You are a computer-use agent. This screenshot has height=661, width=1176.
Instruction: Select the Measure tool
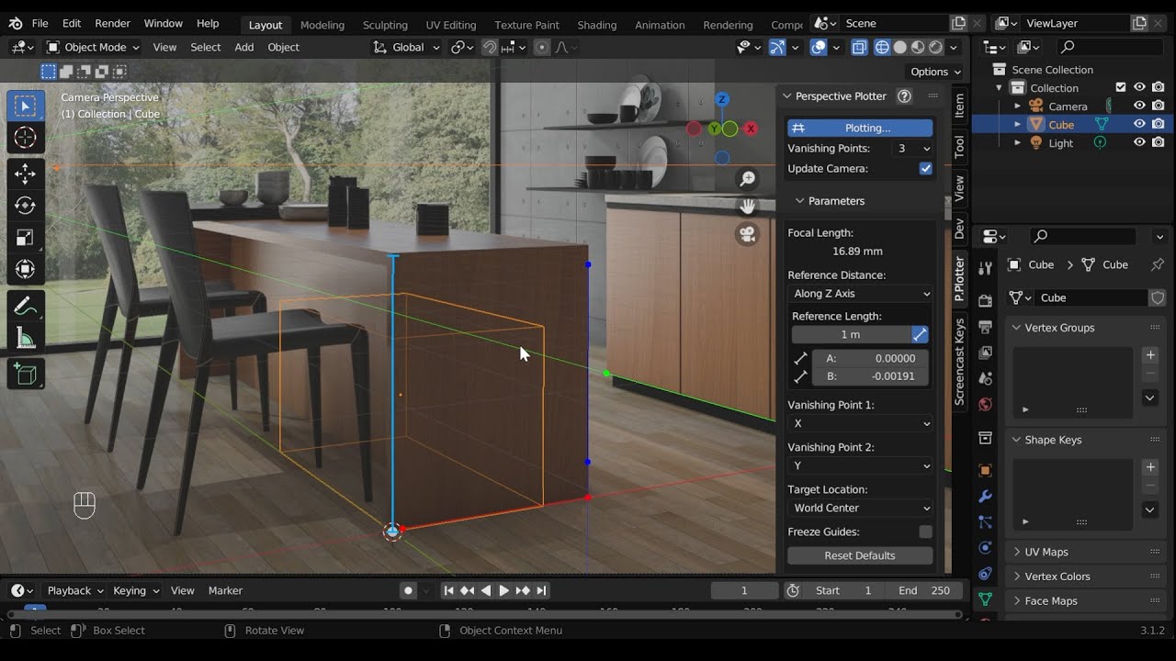point(26,338)
